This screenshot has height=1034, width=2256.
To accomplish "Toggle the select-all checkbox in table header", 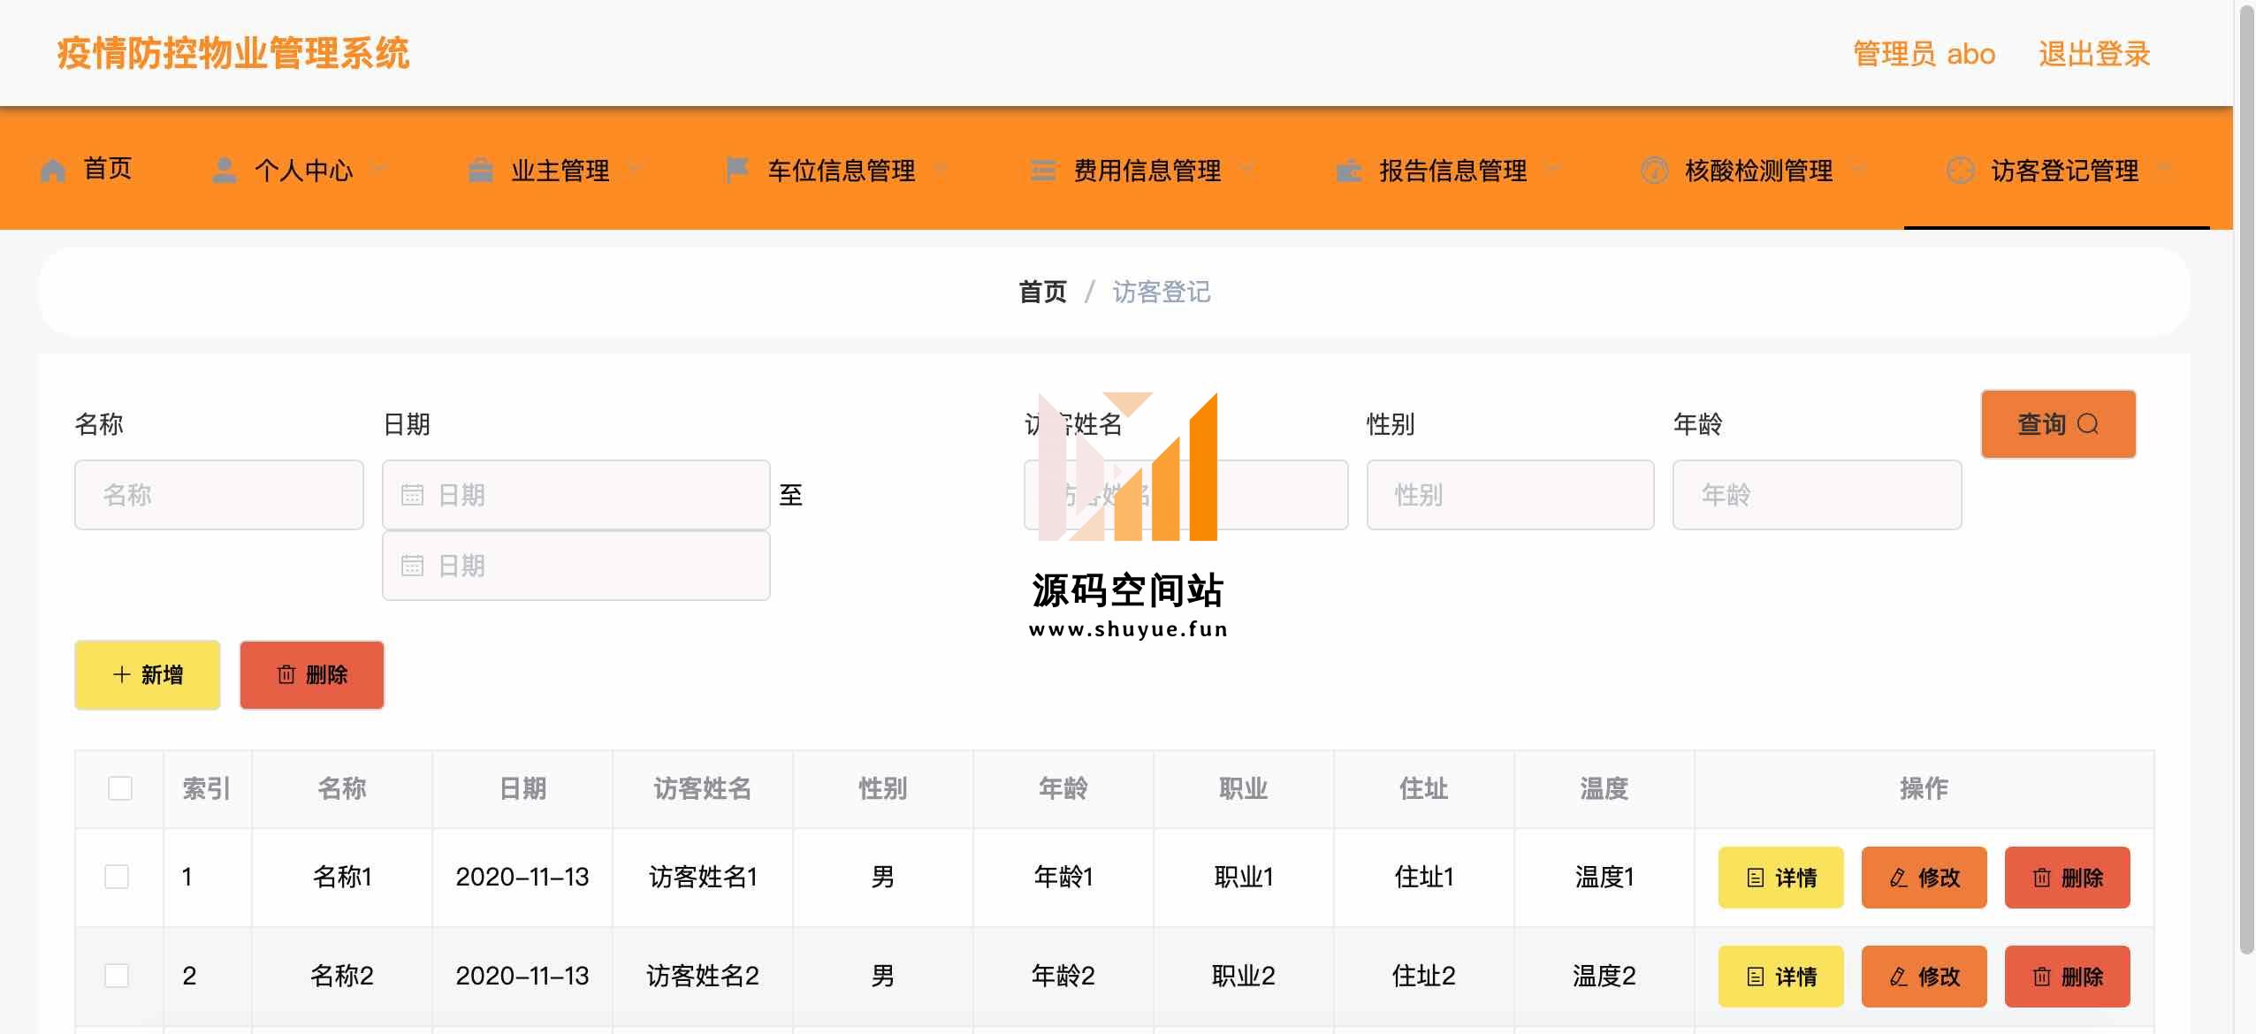I will click(120, 788).
